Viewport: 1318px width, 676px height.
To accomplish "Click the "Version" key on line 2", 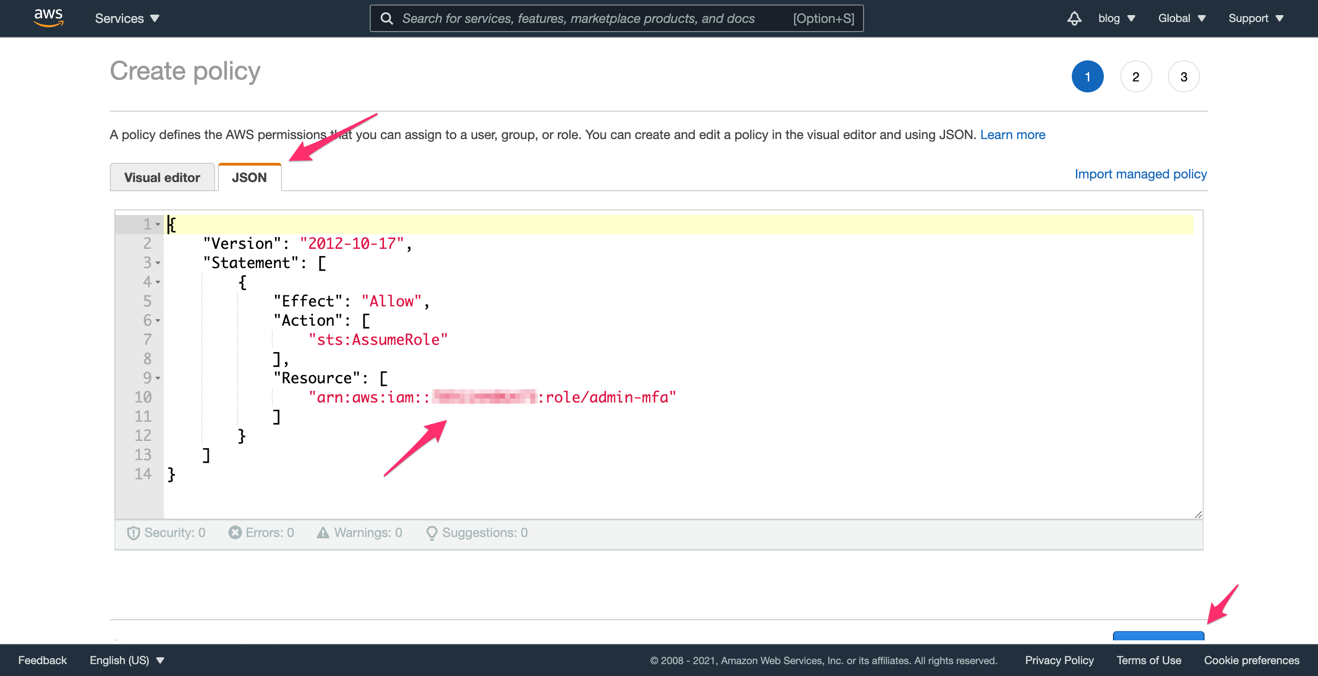I will [x=242, y=244].
